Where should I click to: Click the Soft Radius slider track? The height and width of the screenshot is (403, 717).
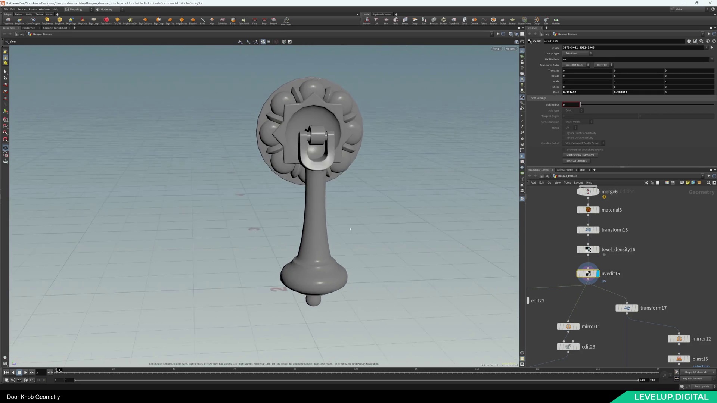point(647,105)
